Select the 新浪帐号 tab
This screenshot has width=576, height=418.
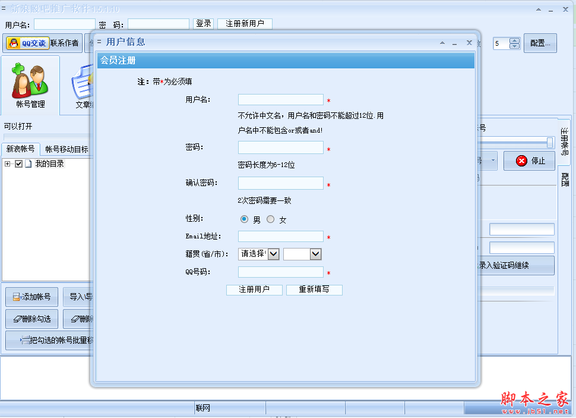(21, 149)
